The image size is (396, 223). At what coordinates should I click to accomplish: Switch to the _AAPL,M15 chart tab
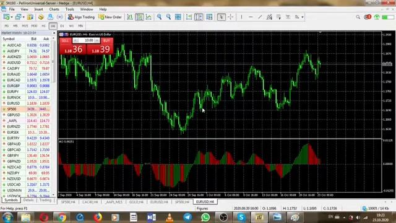pos(114,202)
